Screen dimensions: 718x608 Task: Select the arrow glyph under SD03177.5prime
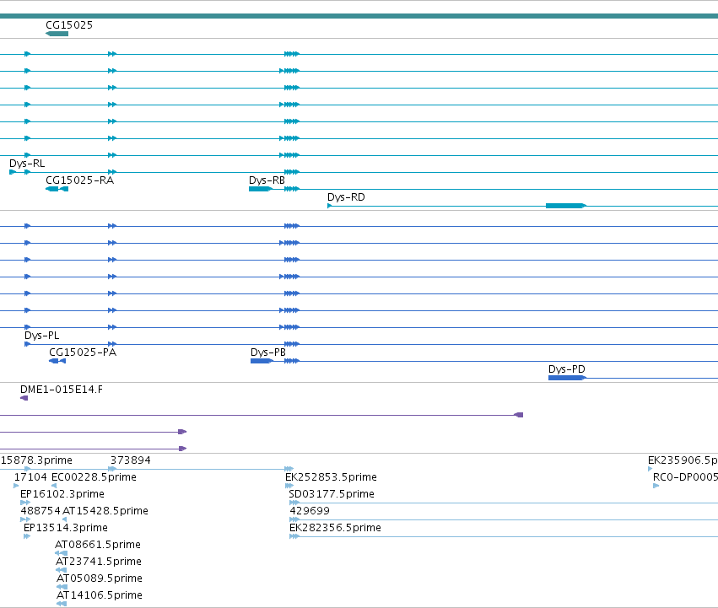294,503
